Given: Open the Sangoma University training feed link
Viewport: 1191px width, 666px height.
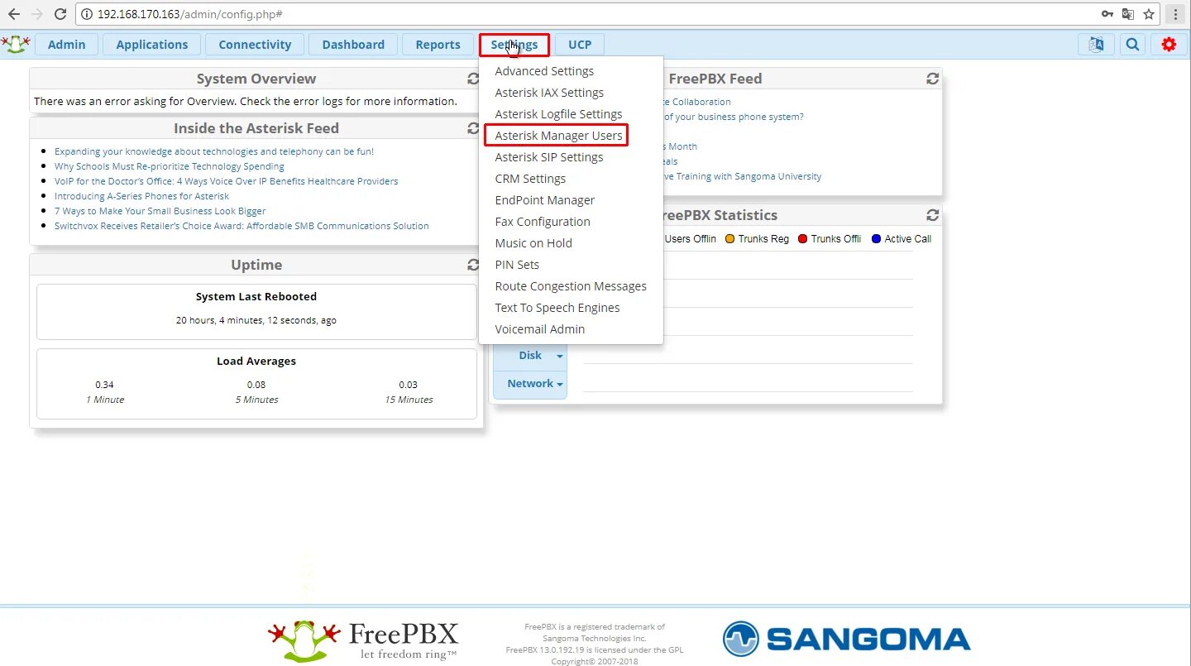Looking at the screenshot, I should pyautogui.click(x=742, y=176).
